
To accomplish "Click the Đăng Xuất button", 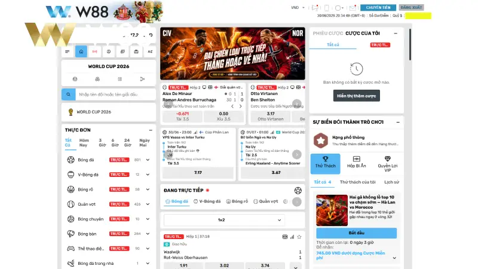I will (x=411, y=8).
